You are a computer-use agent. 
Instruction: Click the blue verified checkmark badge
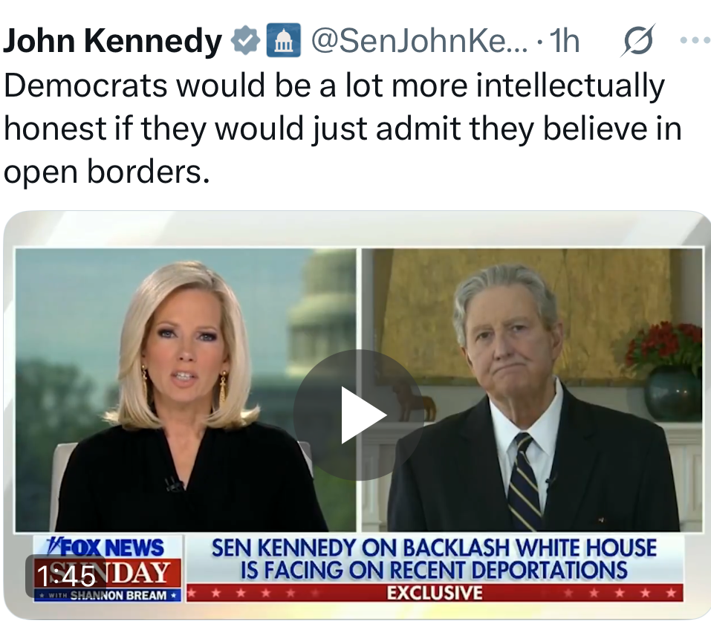click(245, 40)
